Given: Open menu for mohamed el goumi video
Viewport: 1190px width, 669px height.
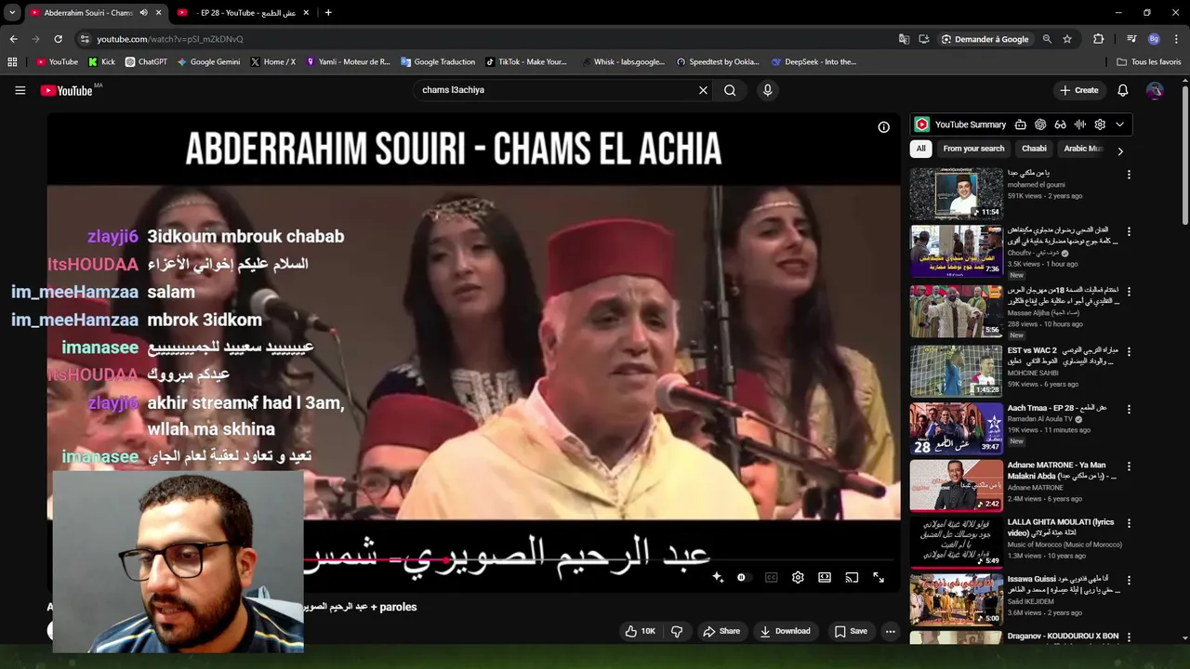Looking at the screenshot, I should click(1129, 175).
